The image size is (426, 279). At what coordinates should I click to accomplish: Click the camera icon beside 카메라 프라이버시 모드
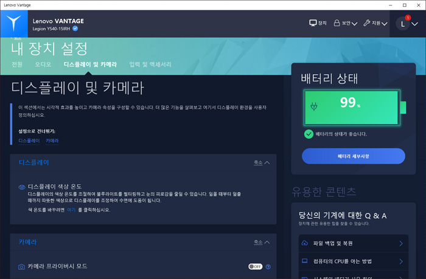(21, 267)
